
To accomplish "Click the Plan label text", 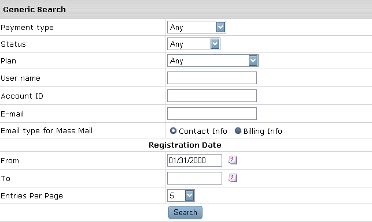I will tap(8, 61).
